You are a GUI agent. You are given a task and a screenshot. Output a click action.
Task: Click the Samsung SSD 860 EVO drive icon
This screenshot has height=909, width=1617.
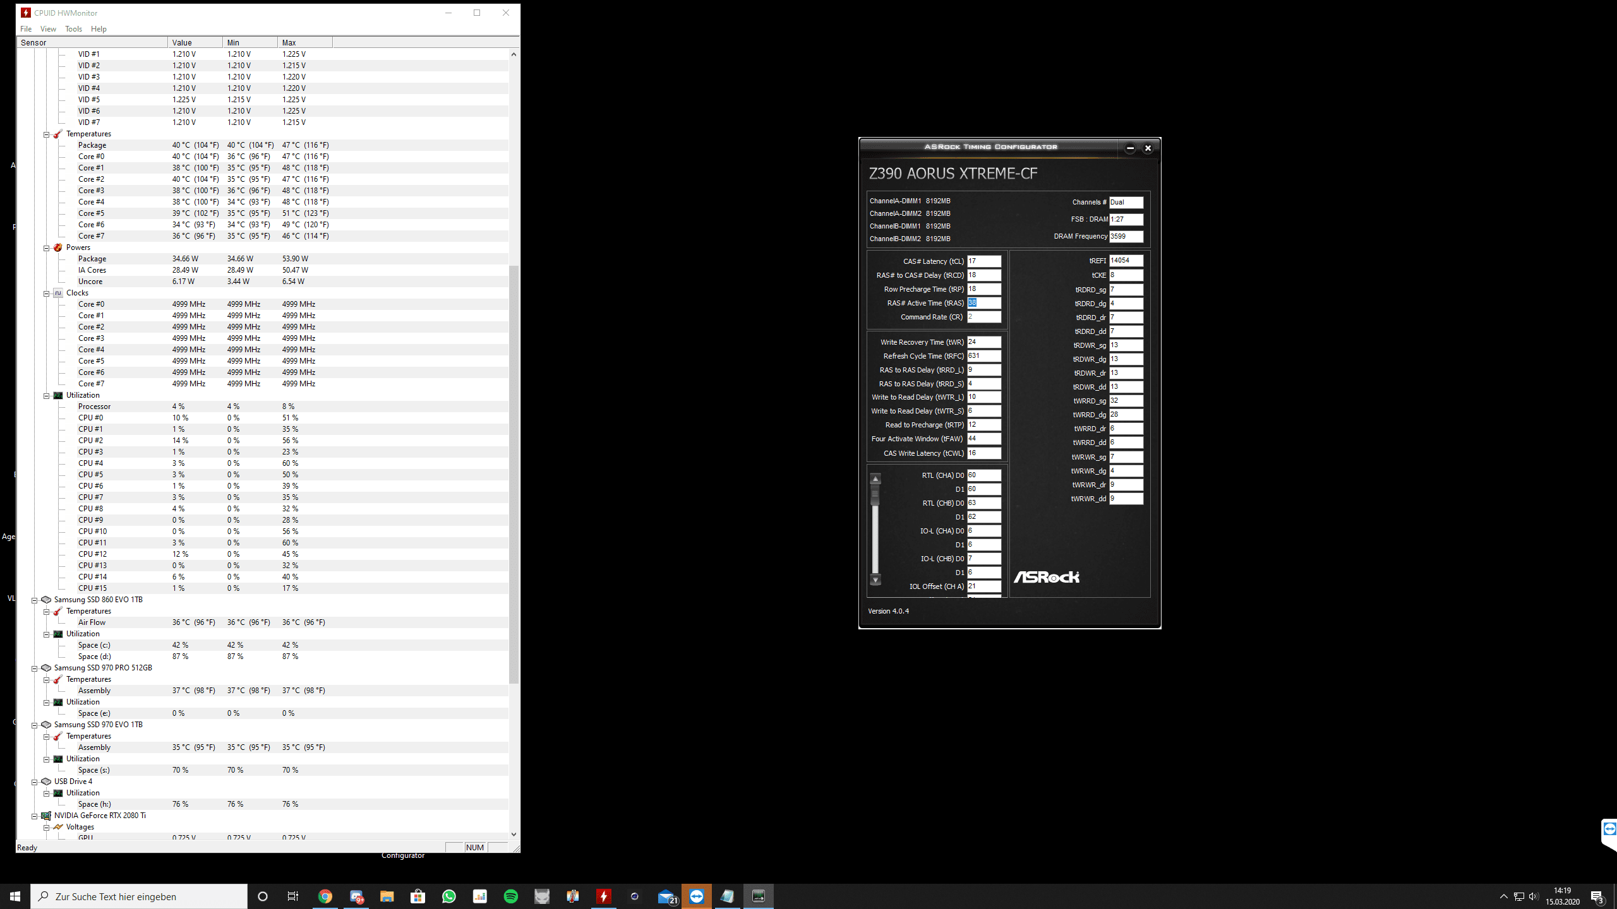tap(46, 600)
